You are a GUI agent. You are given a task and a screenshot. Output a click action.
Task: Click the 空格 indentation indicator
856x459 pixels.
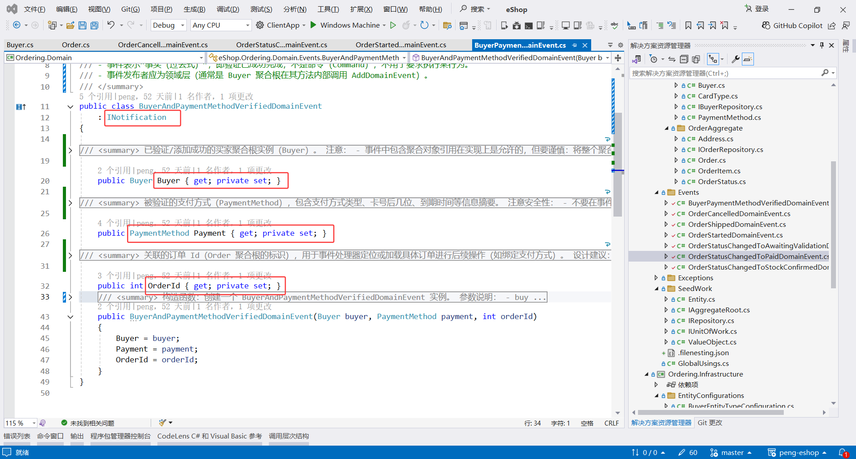click(587, 423)
